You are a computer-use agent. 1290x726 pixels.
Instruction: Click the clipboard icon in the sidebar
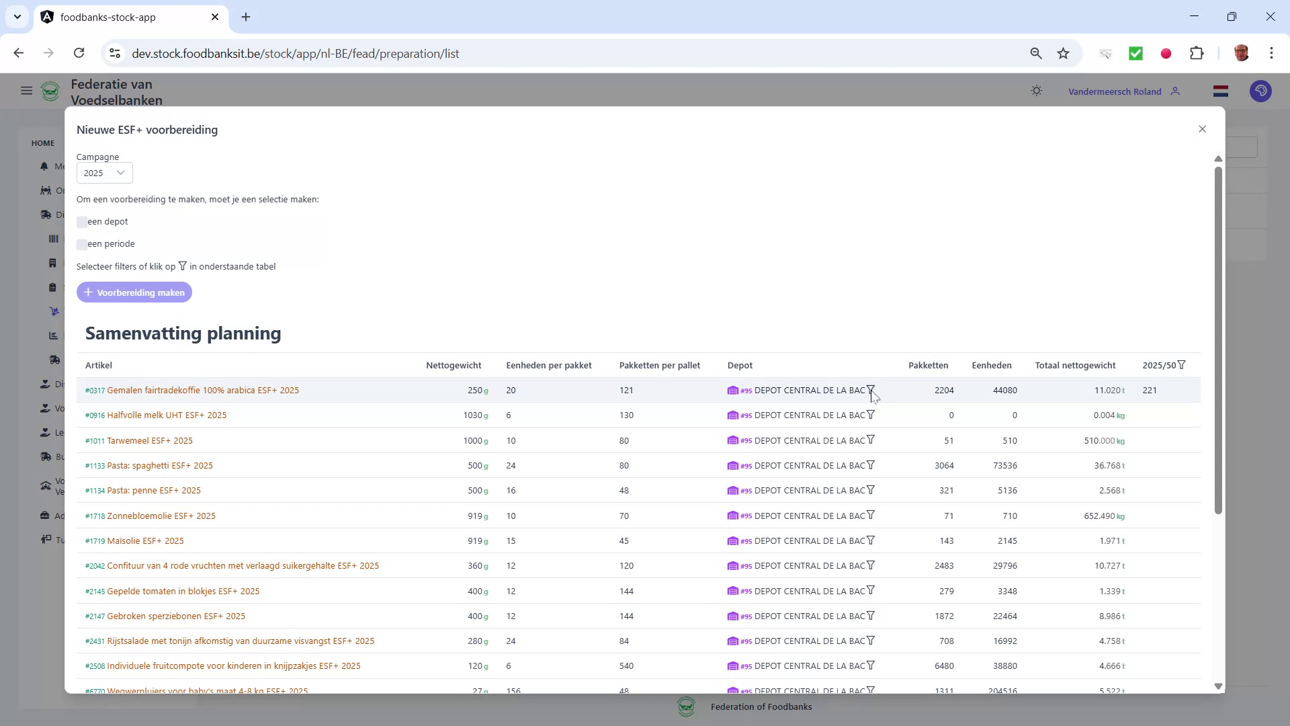(x=53, y=287)
